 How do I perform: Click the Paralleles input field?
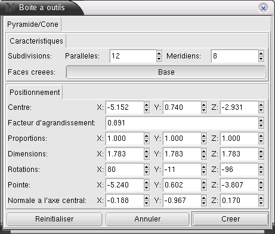click(133, 56)
